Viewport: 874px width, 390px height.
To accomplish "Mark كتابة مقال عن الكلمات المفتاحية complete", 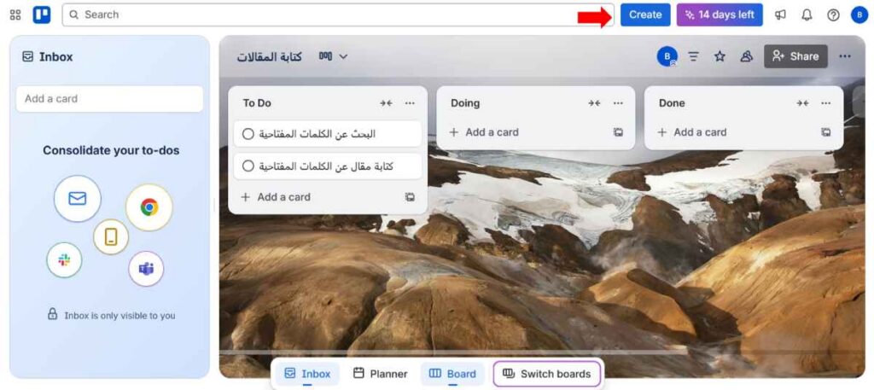I will pos(248,166).
